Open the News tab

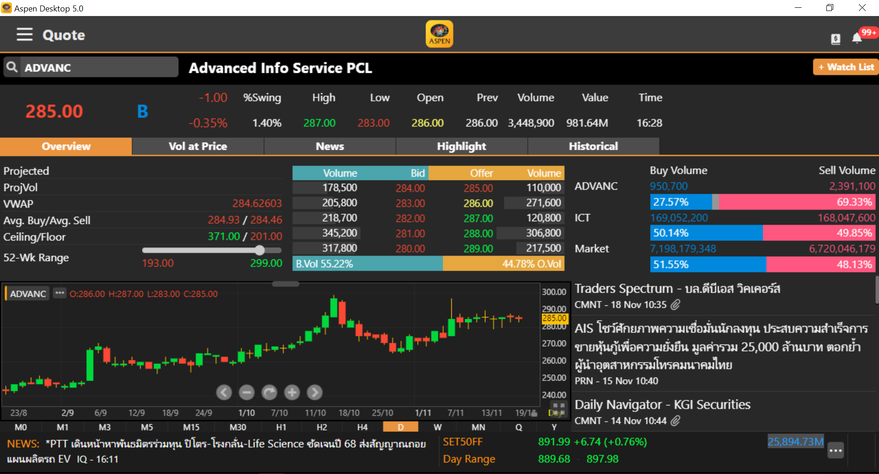pos(330,146)
